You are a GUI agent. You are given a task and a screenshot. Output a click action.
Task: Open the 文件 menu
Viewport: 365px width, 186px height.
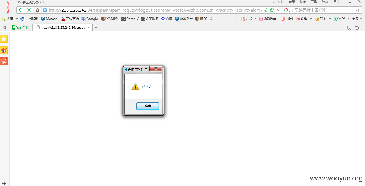click(281, 2)
